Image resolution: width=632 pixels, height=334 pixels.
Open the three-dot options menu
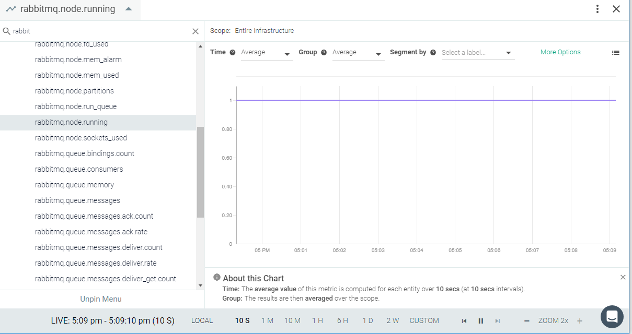point(597,9)
